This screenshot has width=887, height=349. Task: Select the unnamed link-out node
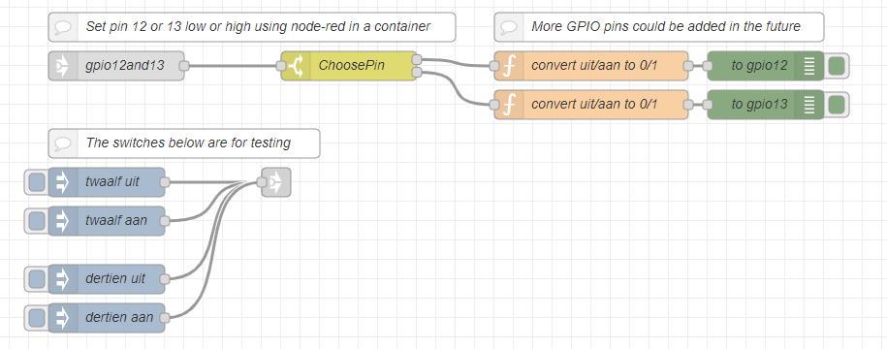click(276, 182)
